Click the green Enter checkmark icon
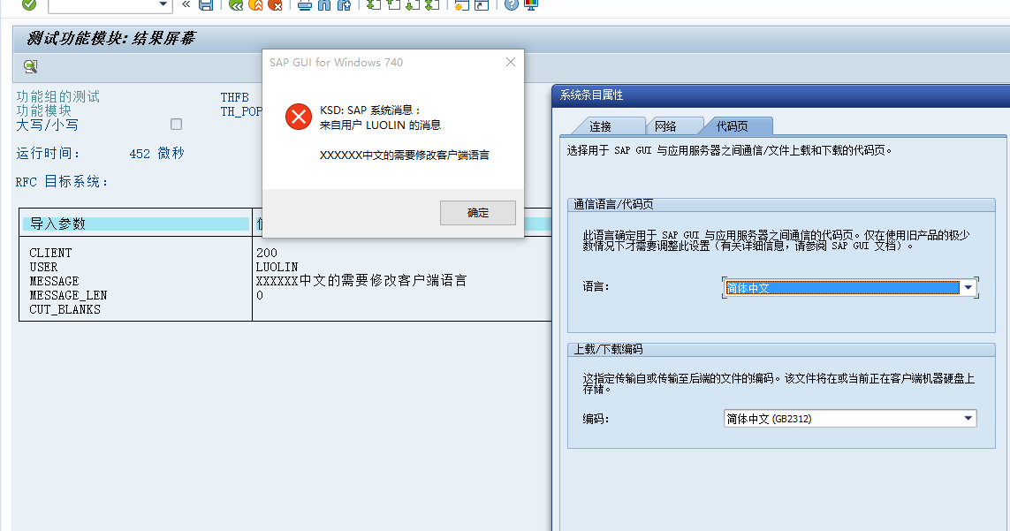The height and width of the screenshot is (531, 1010). pyautogui.click(x=29, y=5)
